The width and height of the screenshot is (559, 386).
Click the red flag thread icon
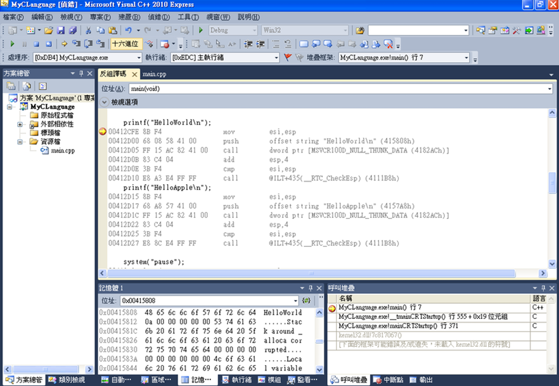[x=288, y=58]
